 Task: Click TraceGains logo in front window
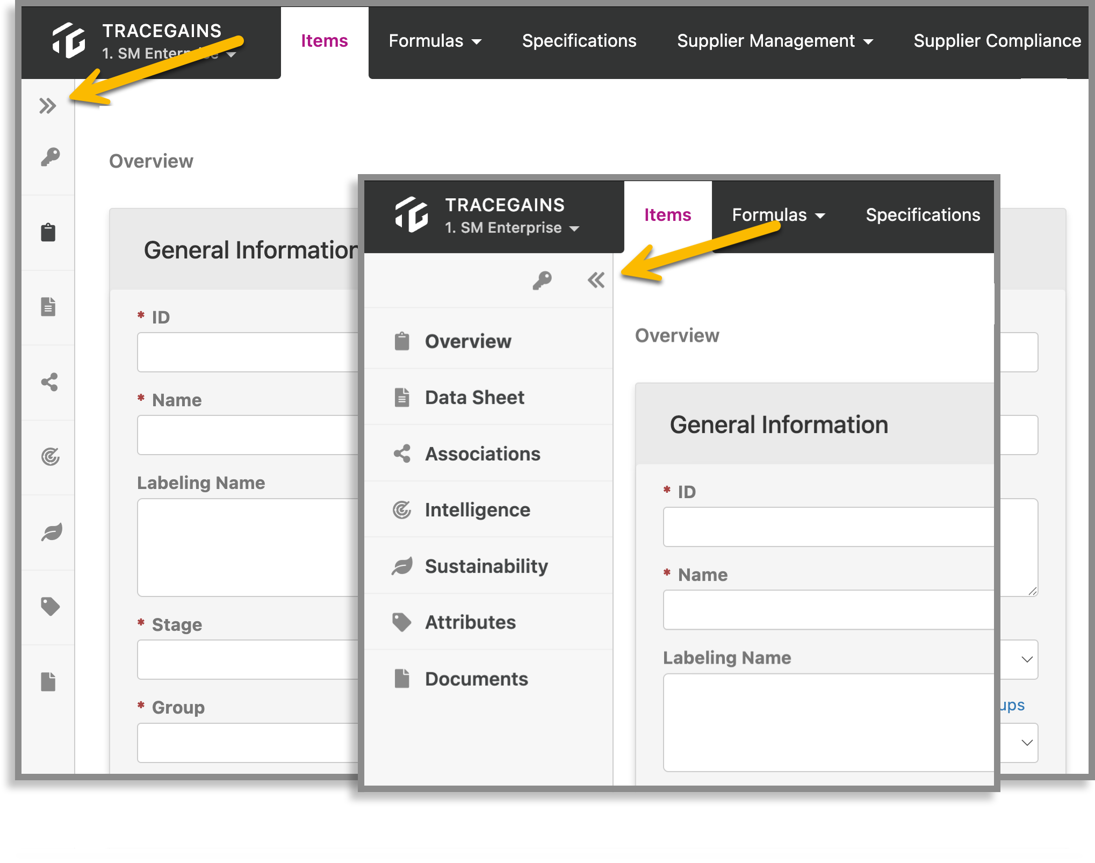[x=412, y=214]
